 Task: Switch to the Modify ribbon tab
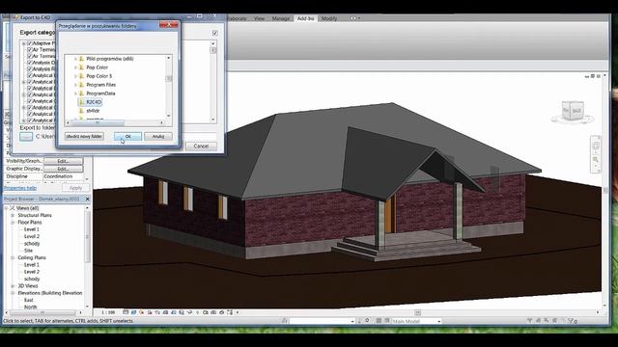pos(329,18)
